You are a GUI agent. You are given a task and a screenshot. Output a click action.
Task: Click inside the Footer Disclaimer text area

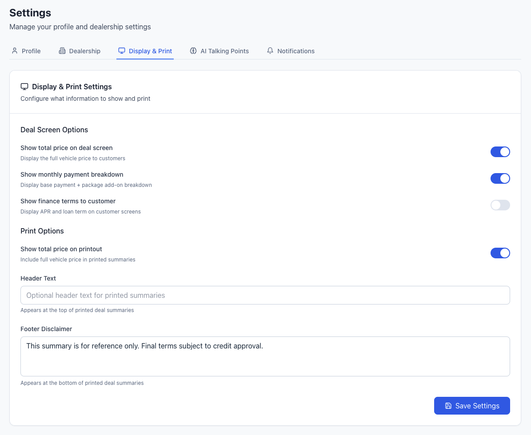[265, 356]
